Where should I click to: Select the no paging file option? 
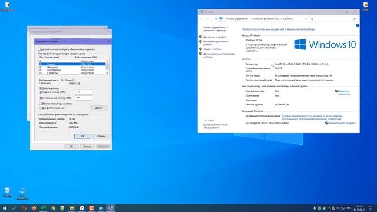[x=41, y=108]
